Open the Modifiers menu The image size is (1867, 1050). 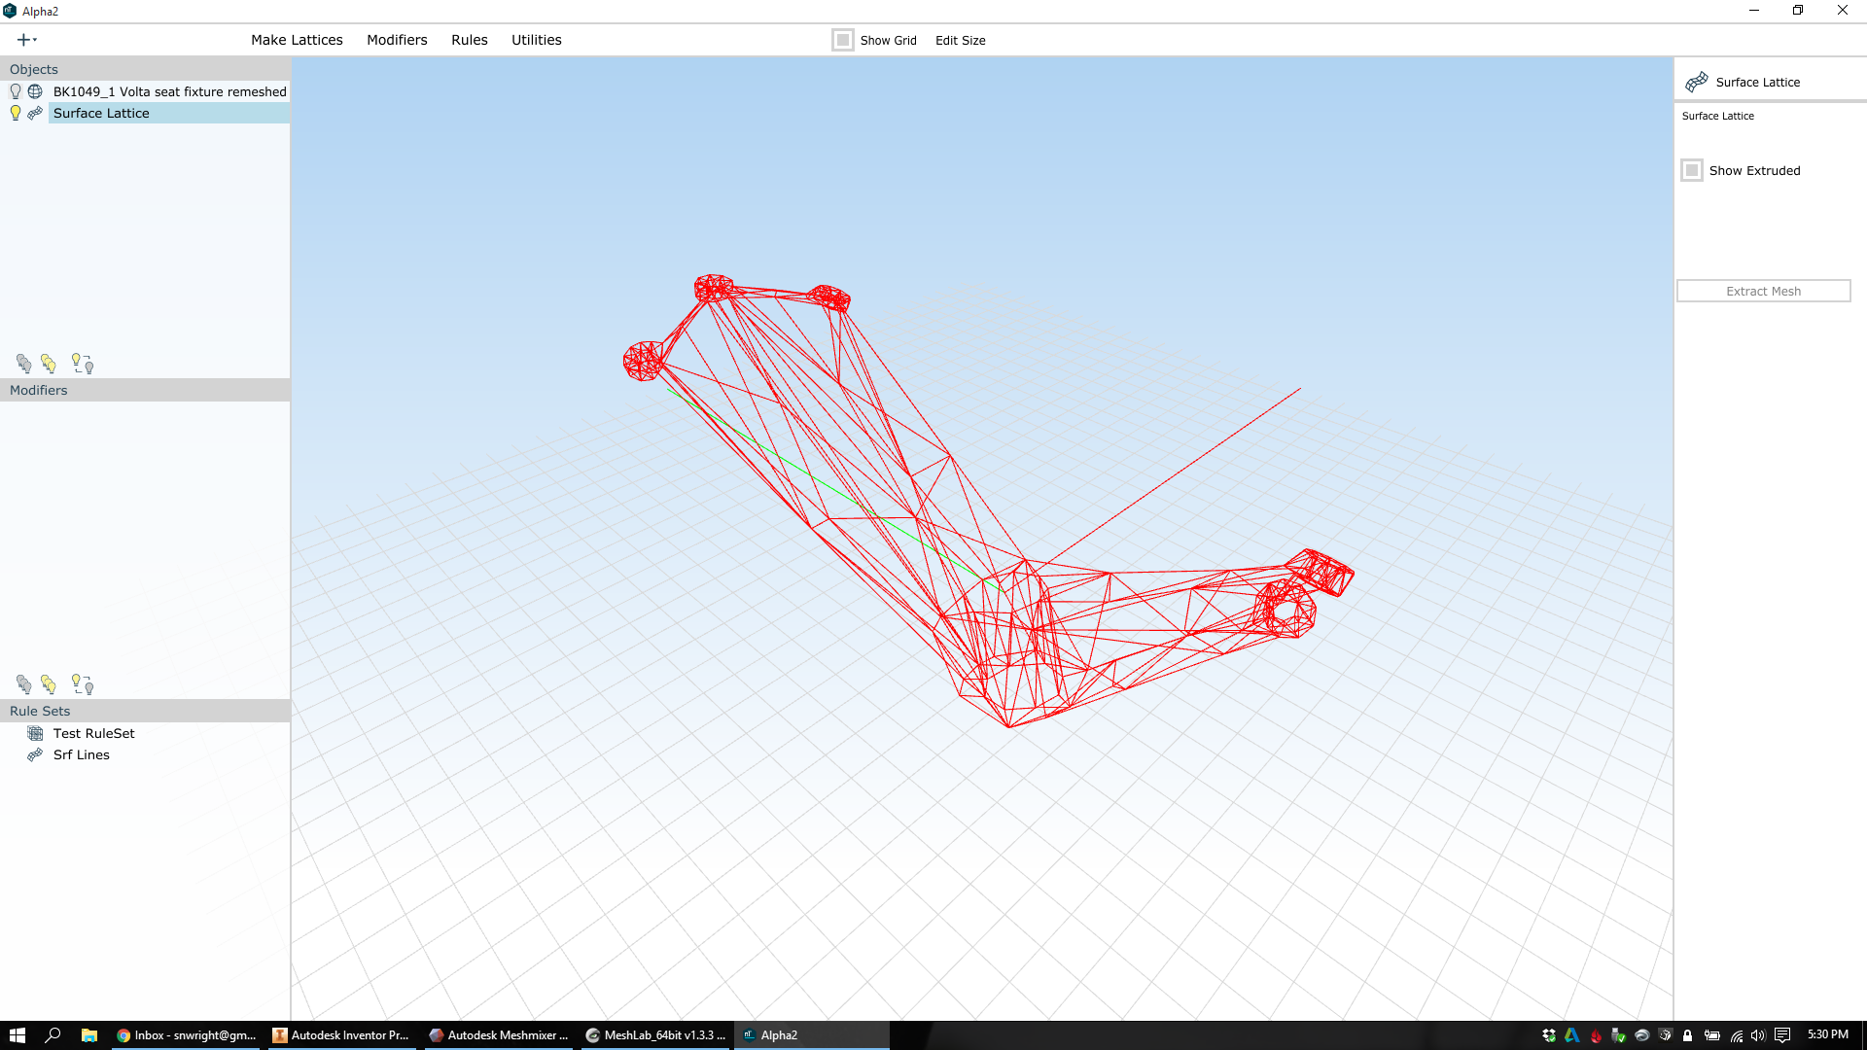[397, 40]
